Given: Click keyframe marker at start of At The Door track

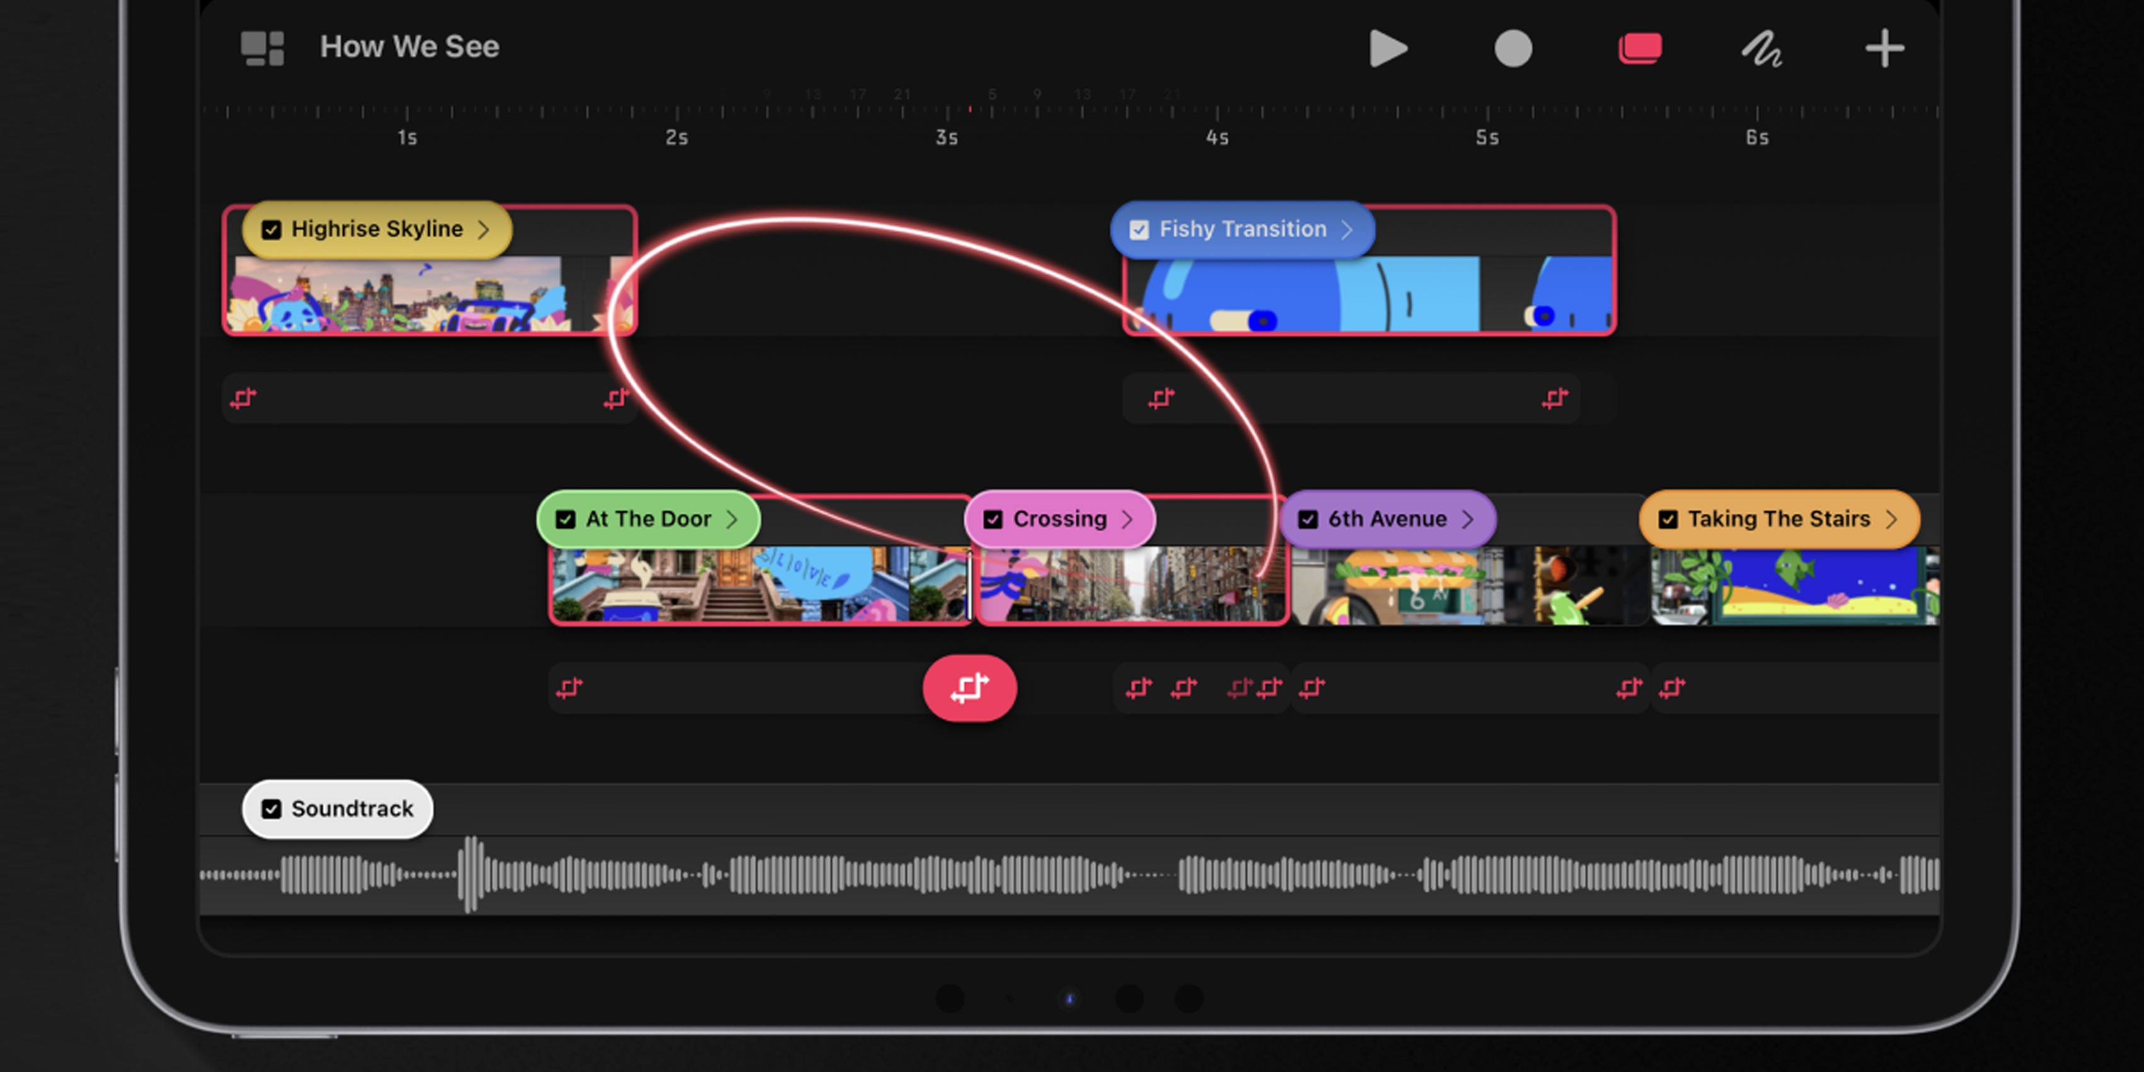Looking at the screenshot, I should (569, 688).
